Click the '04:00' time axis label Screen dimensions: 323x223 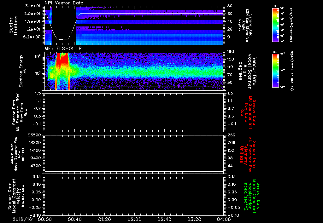224,219
